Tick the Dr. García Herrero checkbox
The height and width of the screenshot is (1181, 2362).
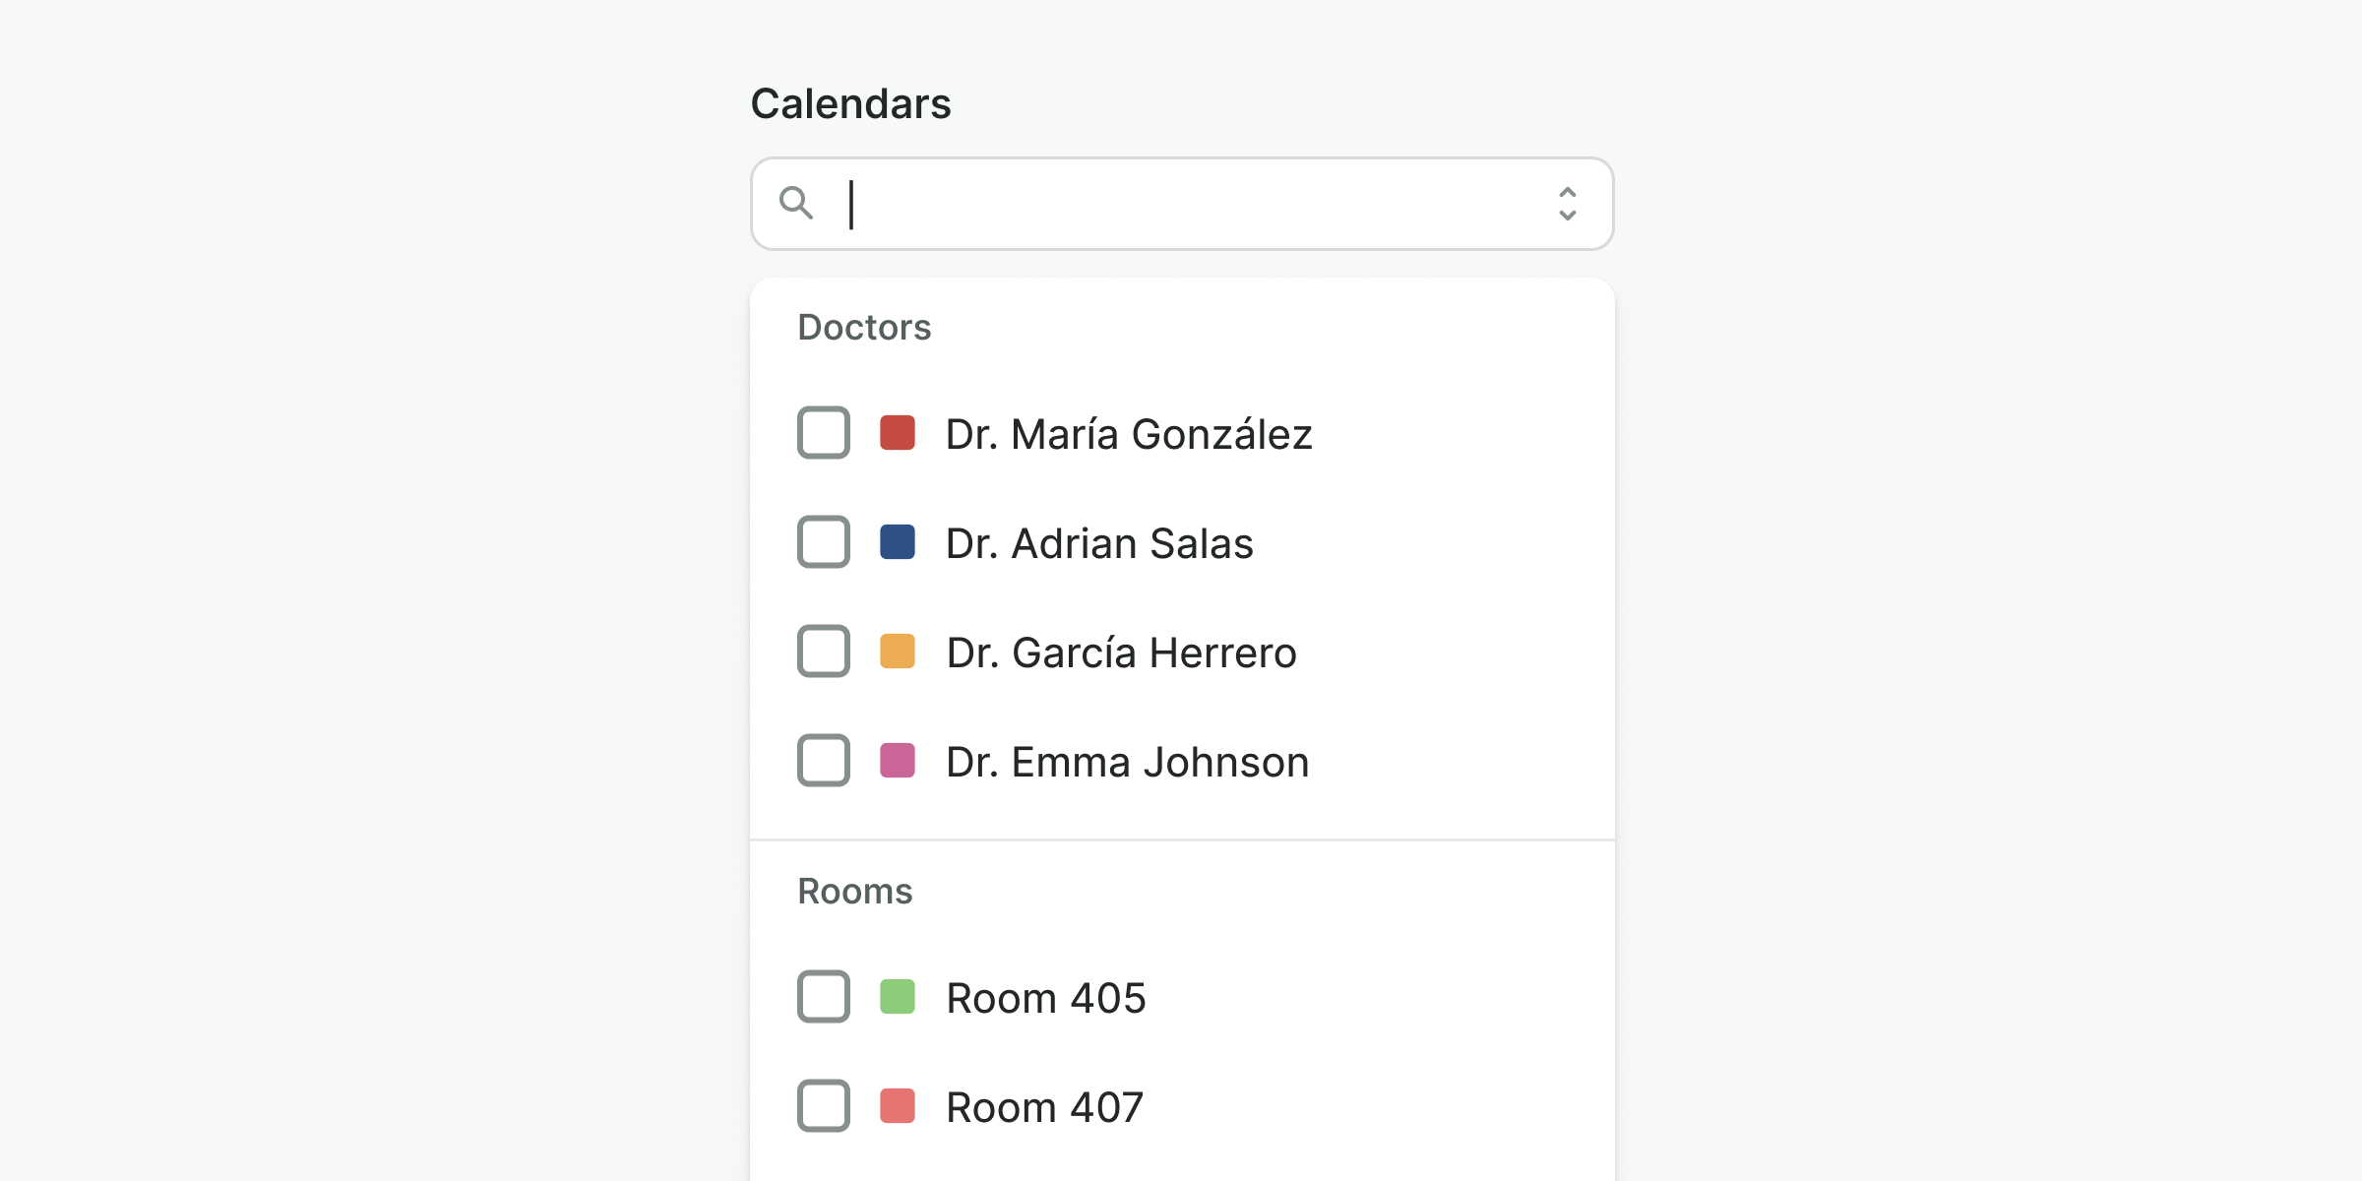click(x=824, y=652)
